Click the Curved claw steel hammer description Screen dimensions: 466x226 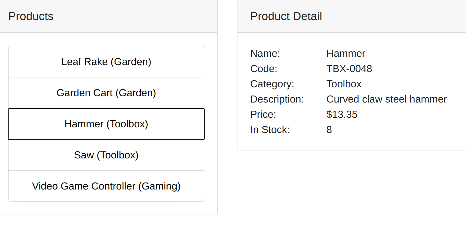click(386, 99)
